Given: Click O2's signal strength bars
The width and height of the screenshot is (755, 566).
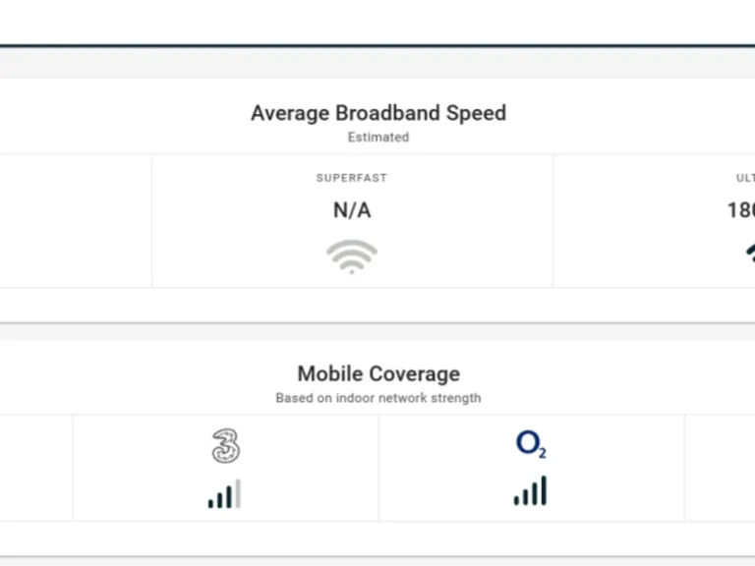Looking at the screenshot, I should click(x=531, y=491).
